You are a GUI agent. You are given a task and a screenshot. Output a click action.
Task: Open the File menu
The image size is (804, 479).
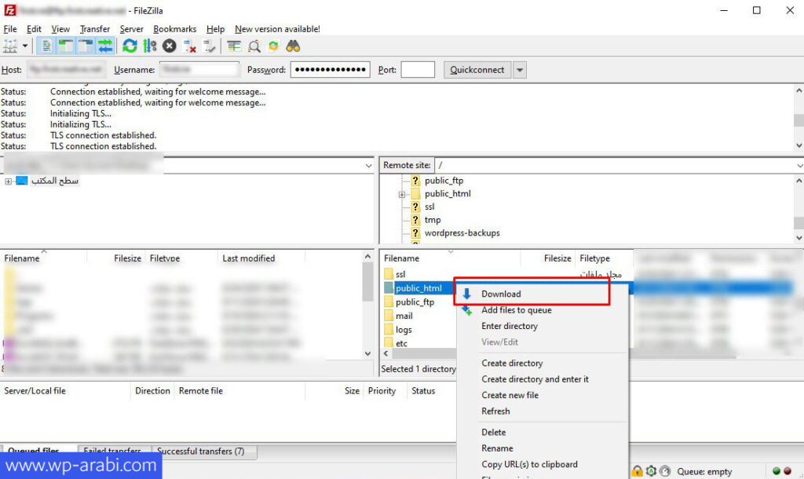(10, 29)
